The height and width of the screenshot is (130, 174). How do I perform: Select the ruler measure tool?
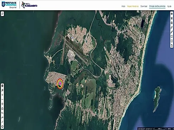coord(172,28)
